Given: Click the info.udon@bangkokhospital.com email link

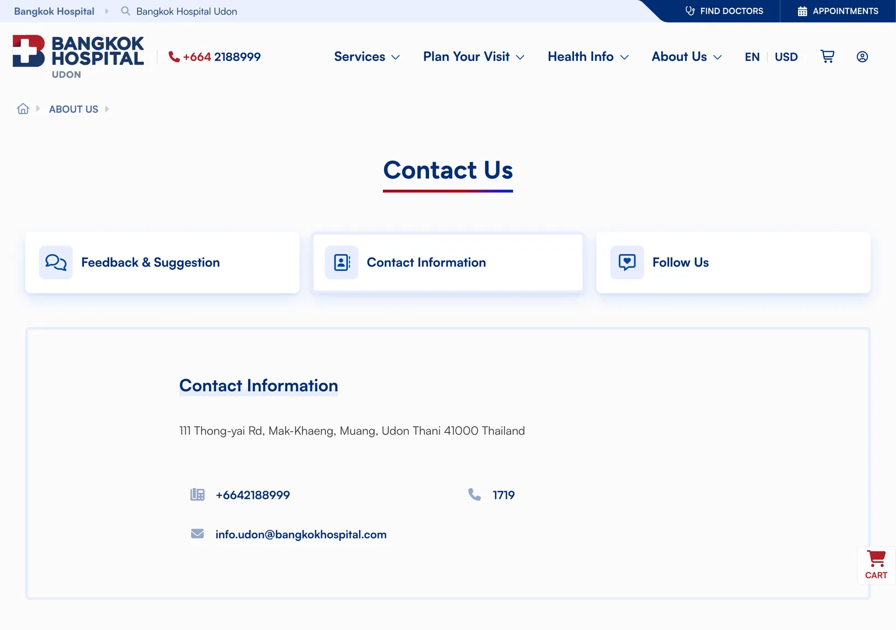Looking at the screenshot, I should click(x=301, y=534).
